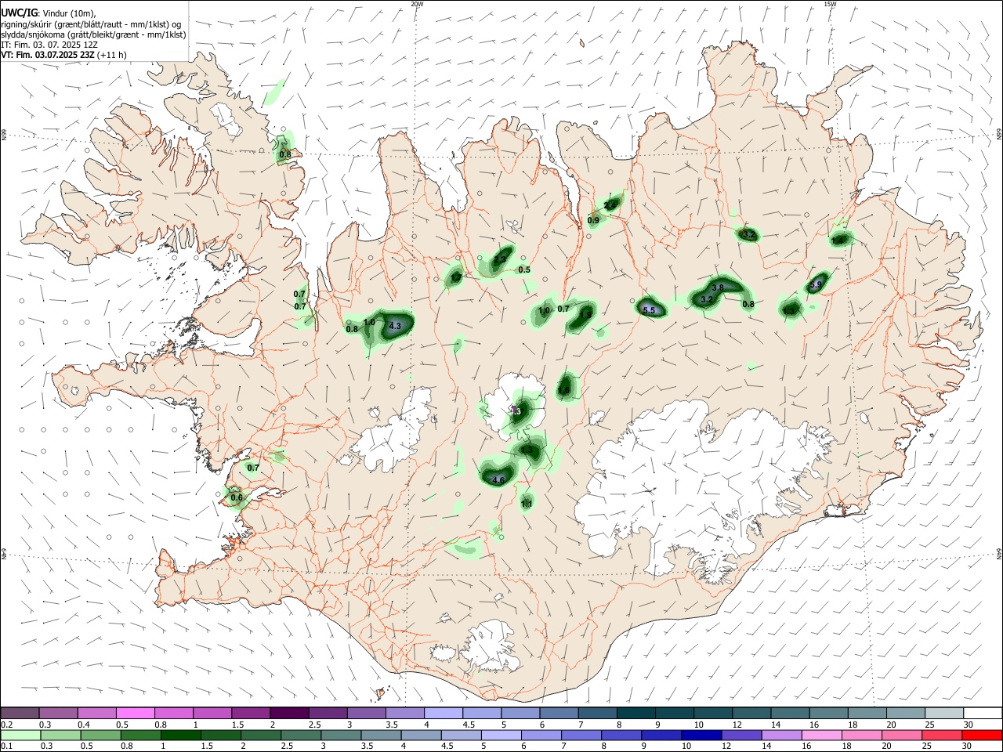Viewport: 1003px width, 752px height.
Task: Select the deep navy blue swatch labeled 10
Action: (701, 735)
